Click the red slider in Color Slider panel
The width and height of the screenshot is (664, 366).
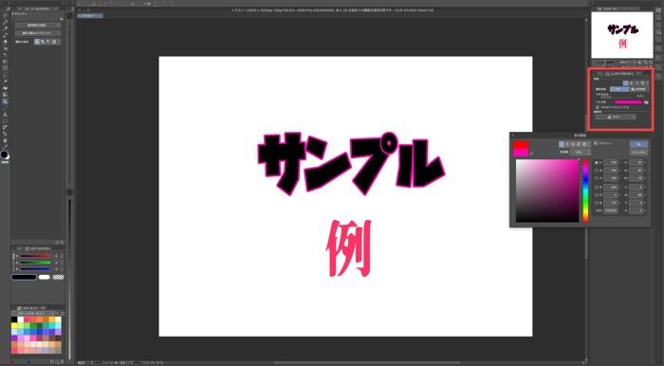(36, 256)
